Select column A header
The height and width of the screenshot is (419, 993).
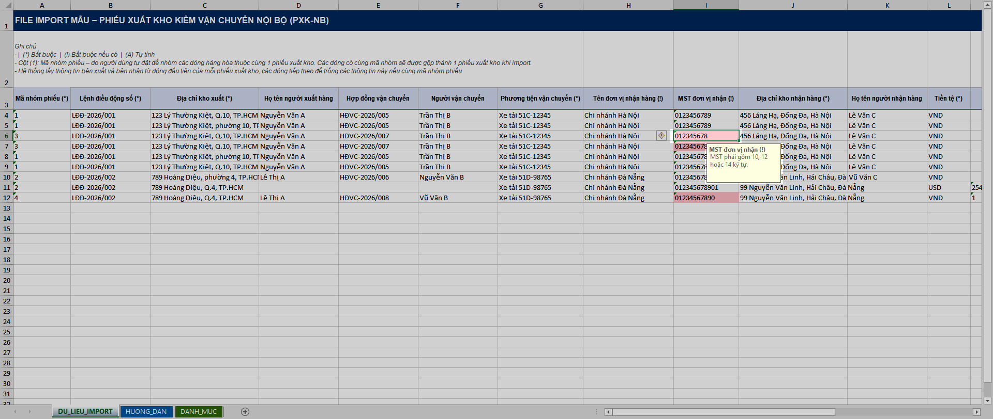[x=42, y=5]
